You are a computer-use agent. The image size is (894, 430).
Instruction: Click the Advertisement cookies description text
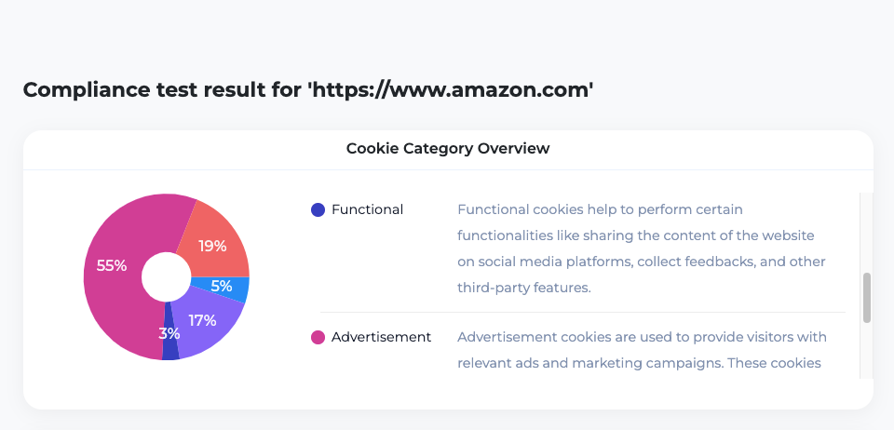pos(642,350)
